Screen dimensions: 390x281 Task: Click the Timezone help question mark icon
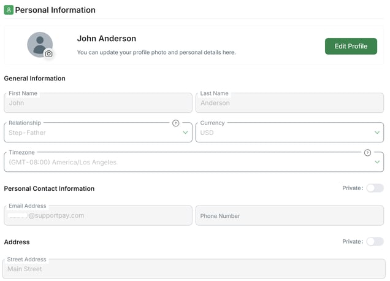(x=367, y=152)
